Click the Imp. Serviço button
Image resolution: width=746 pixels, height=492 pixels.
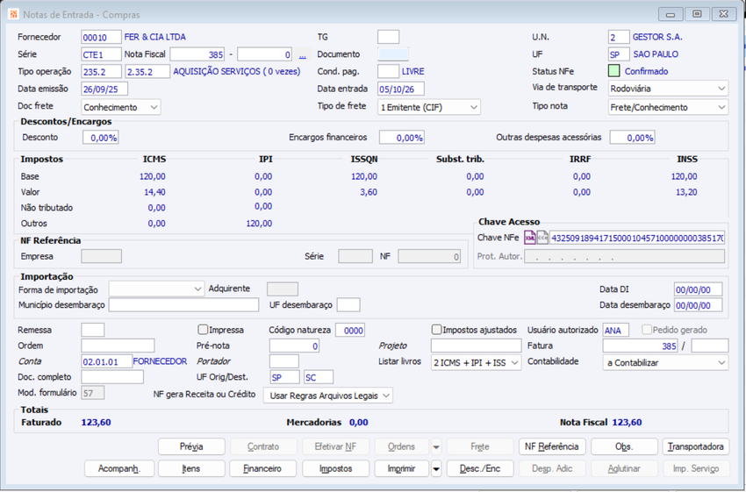click(696, 468)
